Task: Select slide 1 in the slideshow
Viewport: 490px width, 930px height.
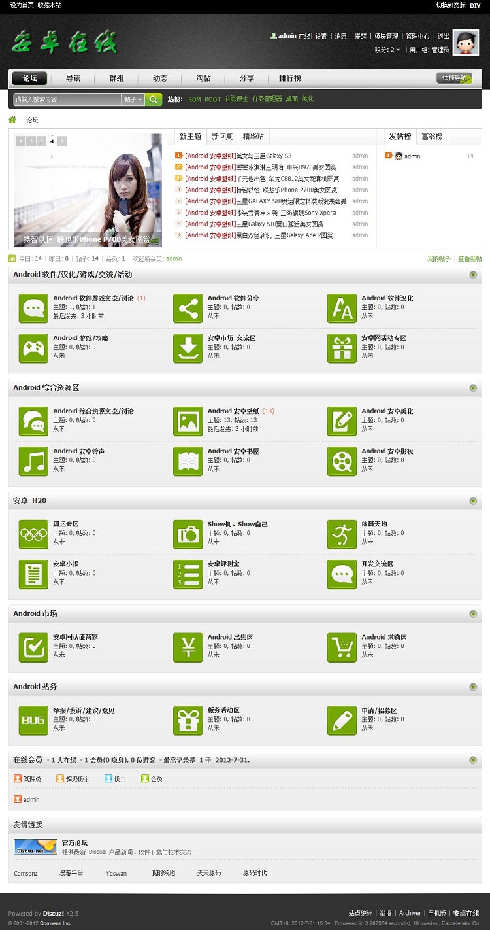Action: click(x=20, y=141)
